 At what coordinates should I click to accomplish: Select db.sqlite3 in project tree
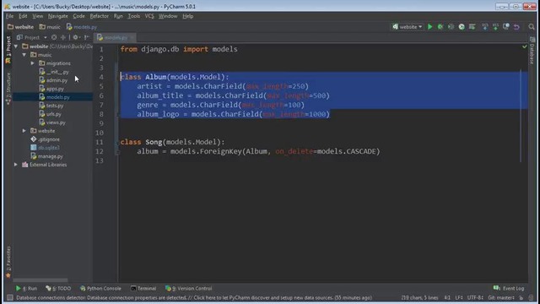tap(46, 148)
